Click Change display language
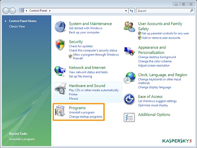This screenshot has width=197, height=148. (155, 87)
